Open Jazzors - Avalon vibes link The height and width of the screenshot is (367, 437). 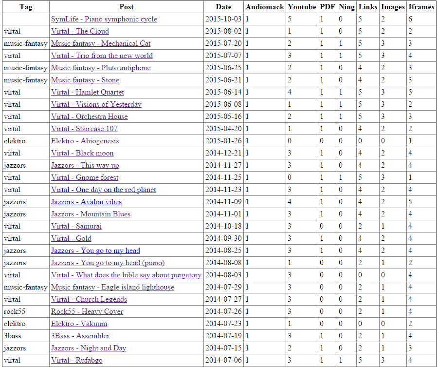tap(86, 202)
